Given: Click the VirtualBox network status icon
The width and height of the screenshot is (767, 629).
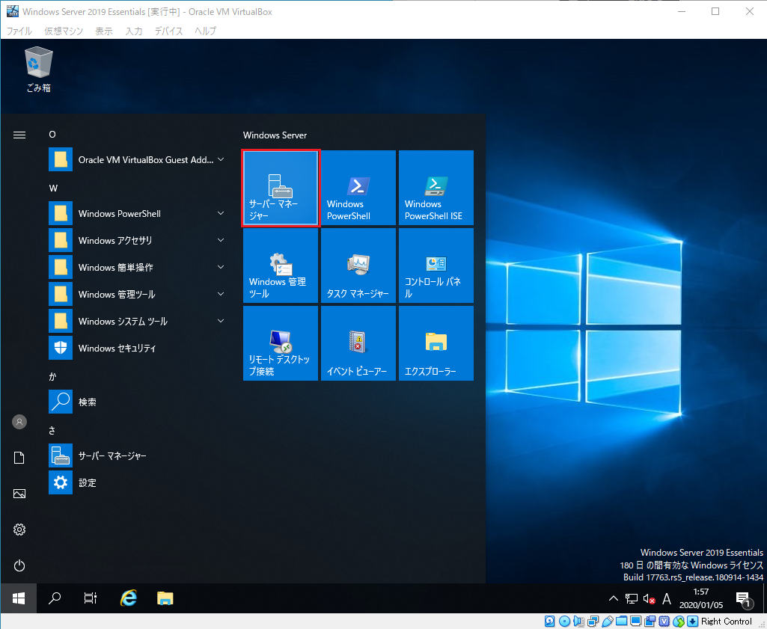Looking at the screenshot, I should [x=593, y=622].
